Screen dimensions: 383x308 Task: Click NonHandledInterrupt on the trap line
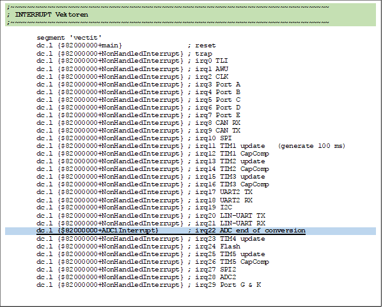[x=141, y=54]
